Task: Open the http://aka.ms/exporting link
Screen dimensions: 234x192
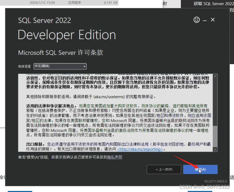Action: (140, 149)
